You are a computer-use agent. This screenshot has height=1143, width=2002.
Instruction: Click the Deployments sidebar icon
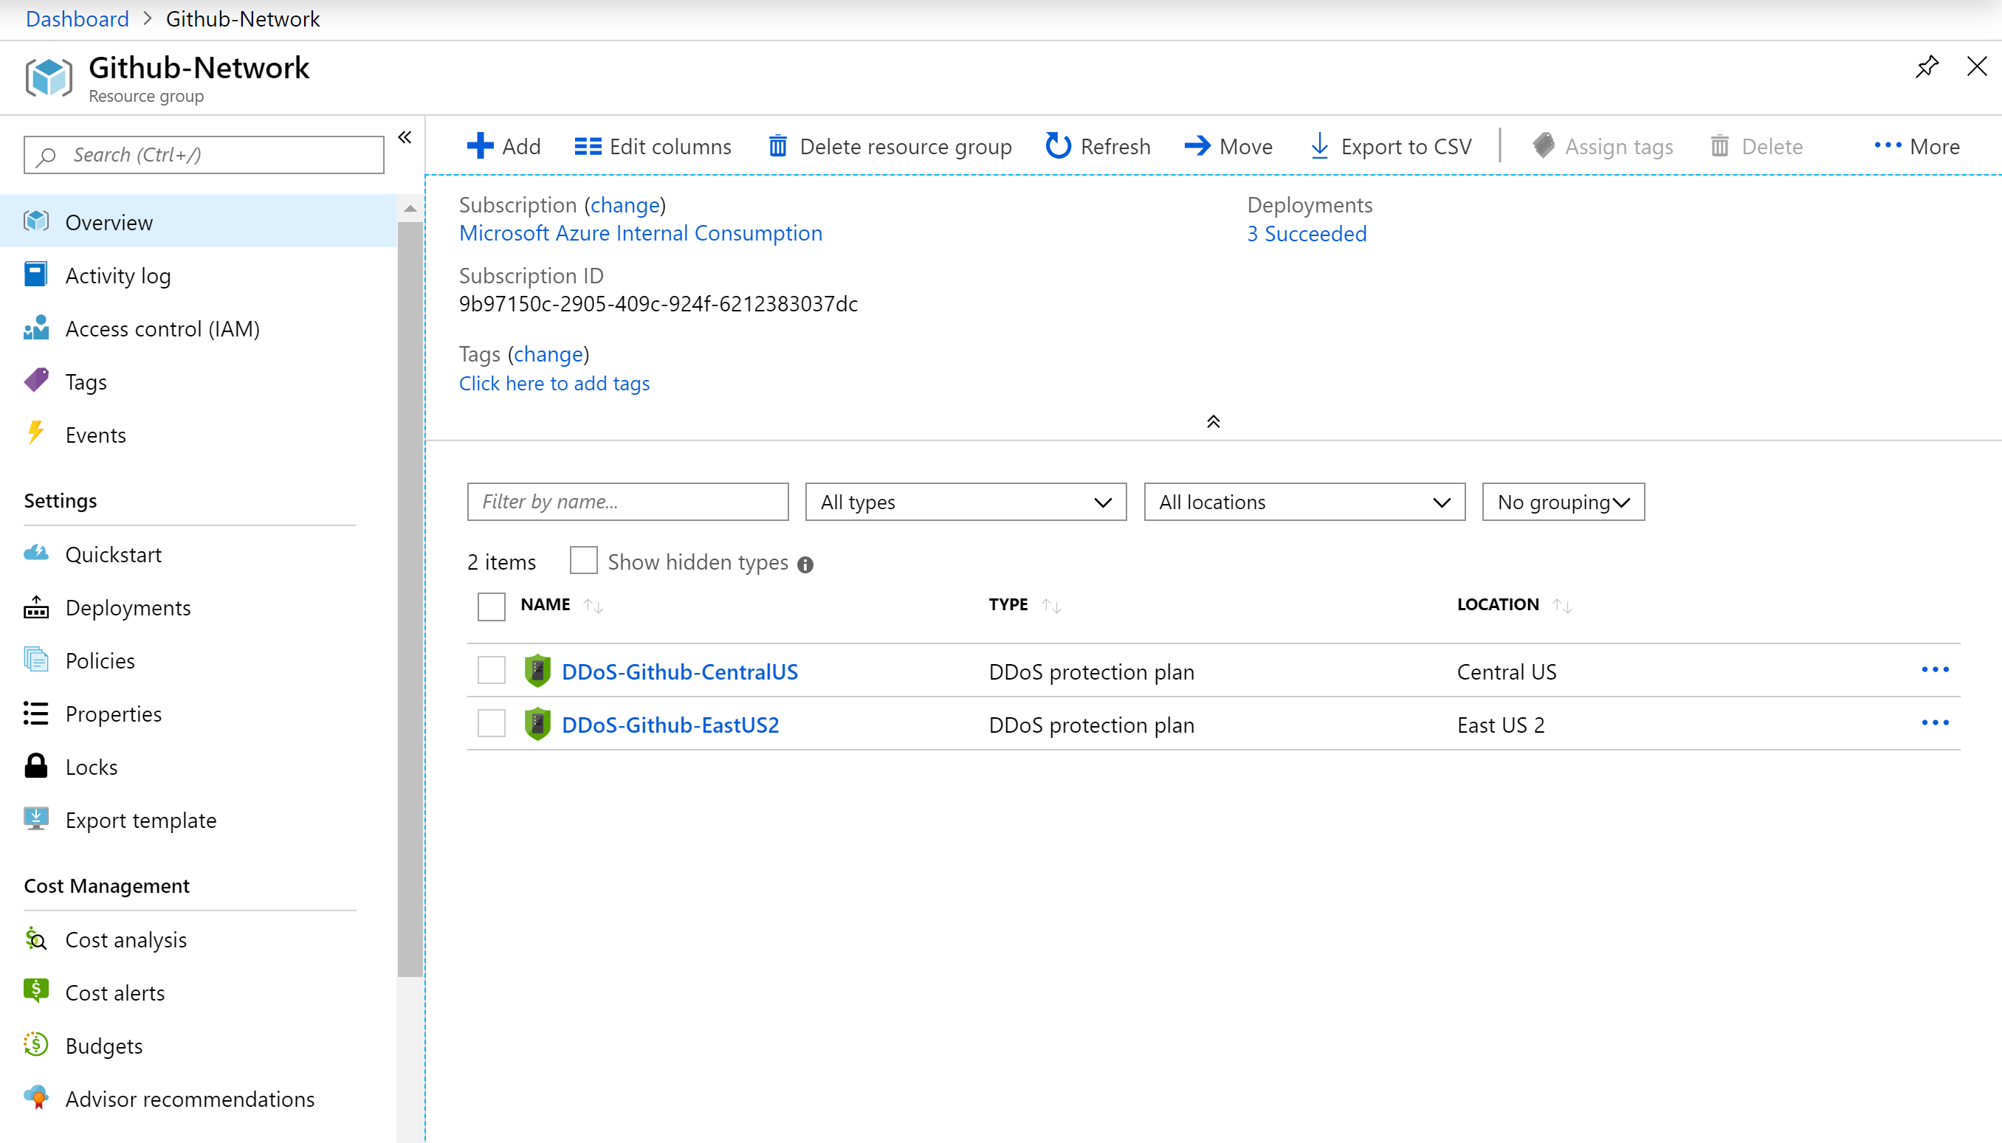click(36, 607)
